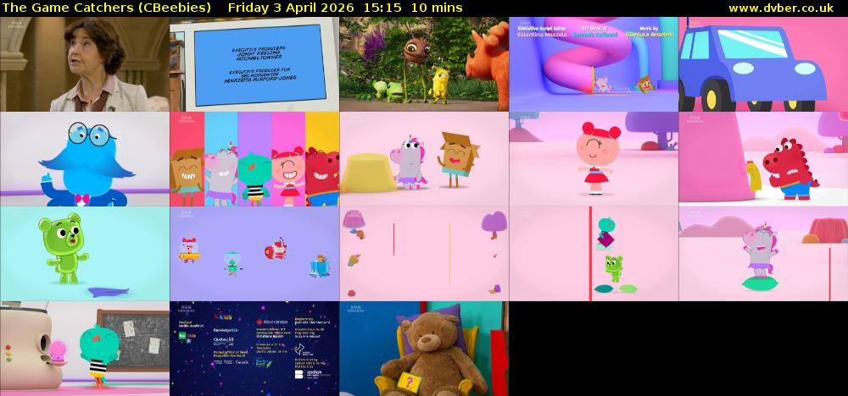Open the unicorn hippo standing on green cushion thumbnail
This screenshot has height=396, width=848.
764,254
